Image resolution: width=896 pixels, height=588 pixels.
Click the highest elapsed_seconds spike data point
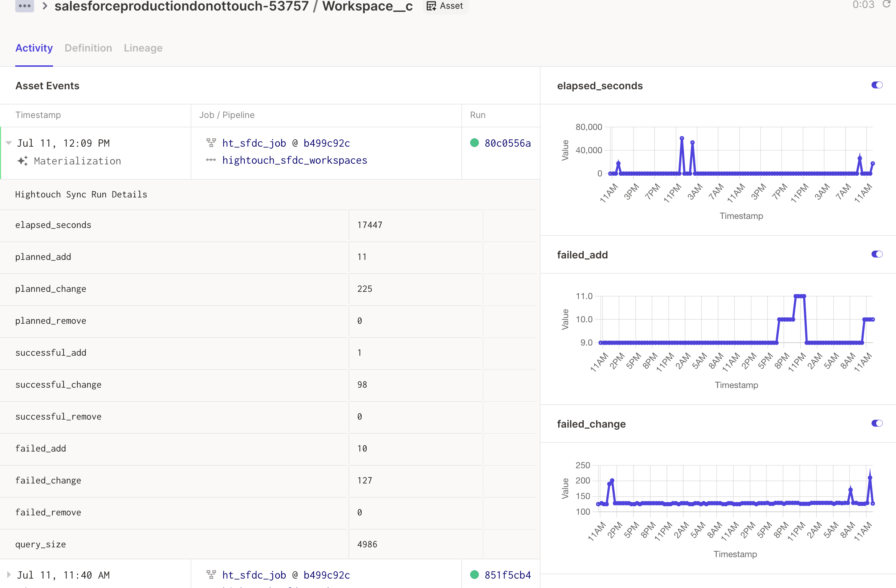pos(682,139)
